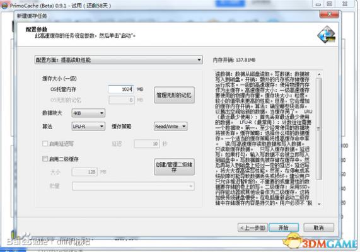Click the 创建/管理二级缓存 button

(x=174, y=167)
